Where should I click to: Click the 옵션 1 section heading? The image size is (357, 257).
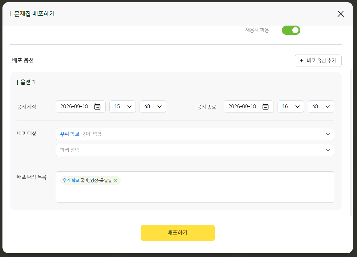click(26, 82)
